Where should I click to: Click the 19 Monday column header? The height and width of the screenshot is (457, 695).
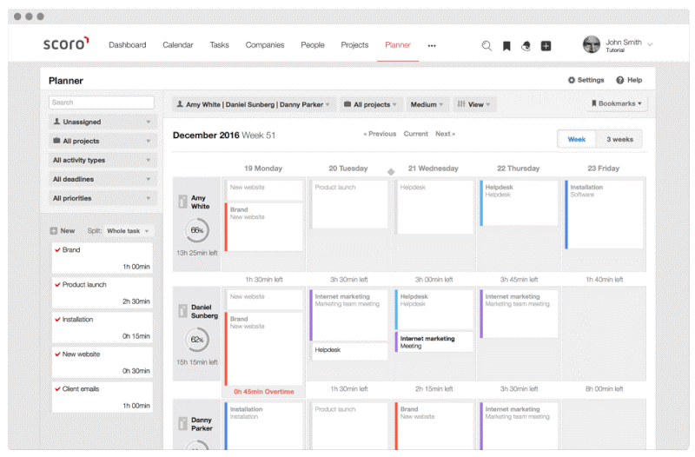tap(263, 169)
